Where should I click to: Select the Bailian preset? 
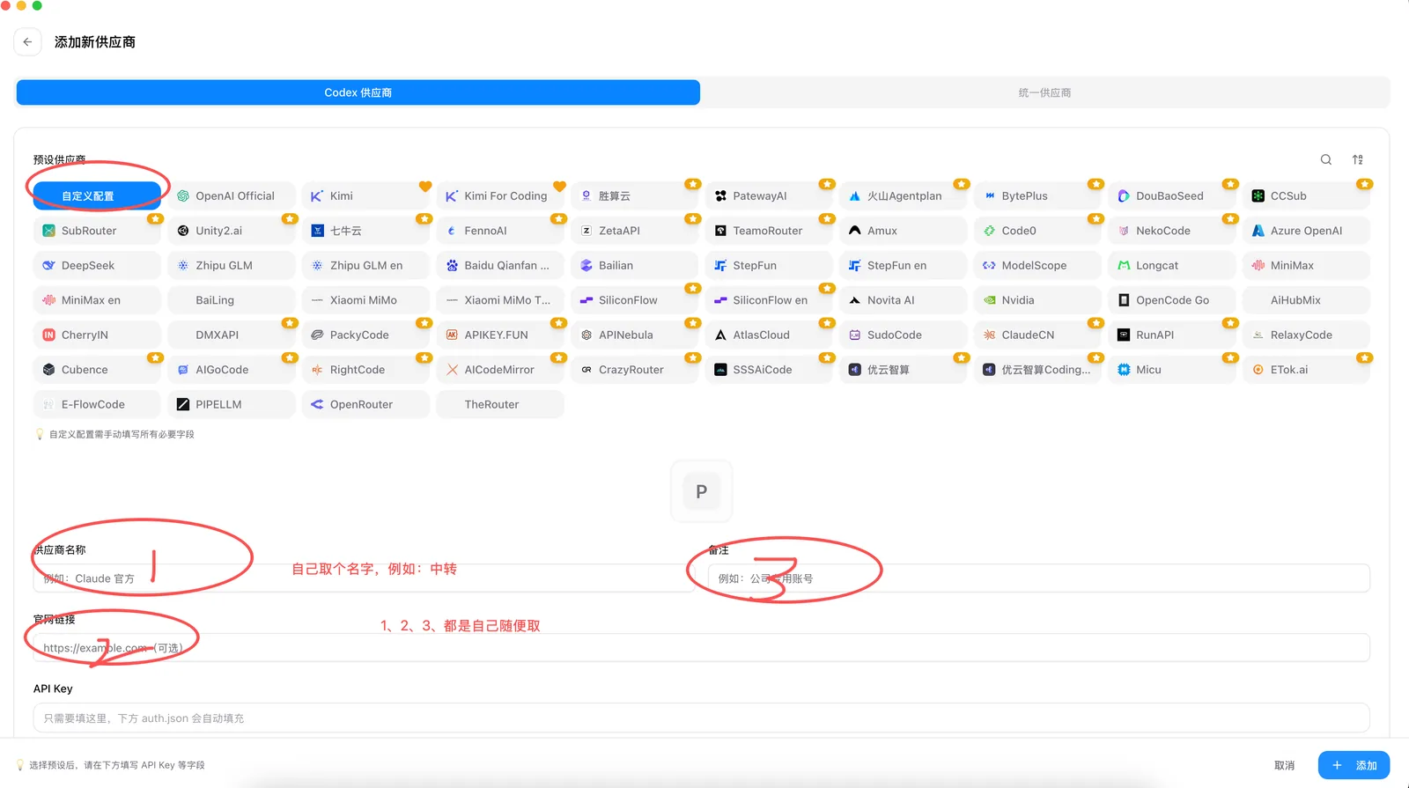(x=634, y=266)
